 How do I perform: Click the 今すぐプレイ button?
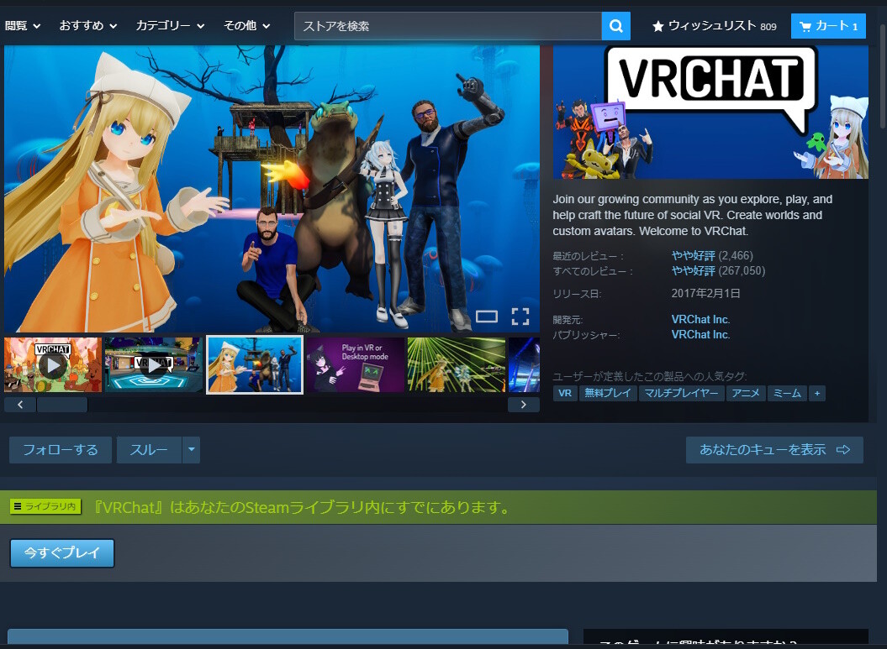point(62,553)
